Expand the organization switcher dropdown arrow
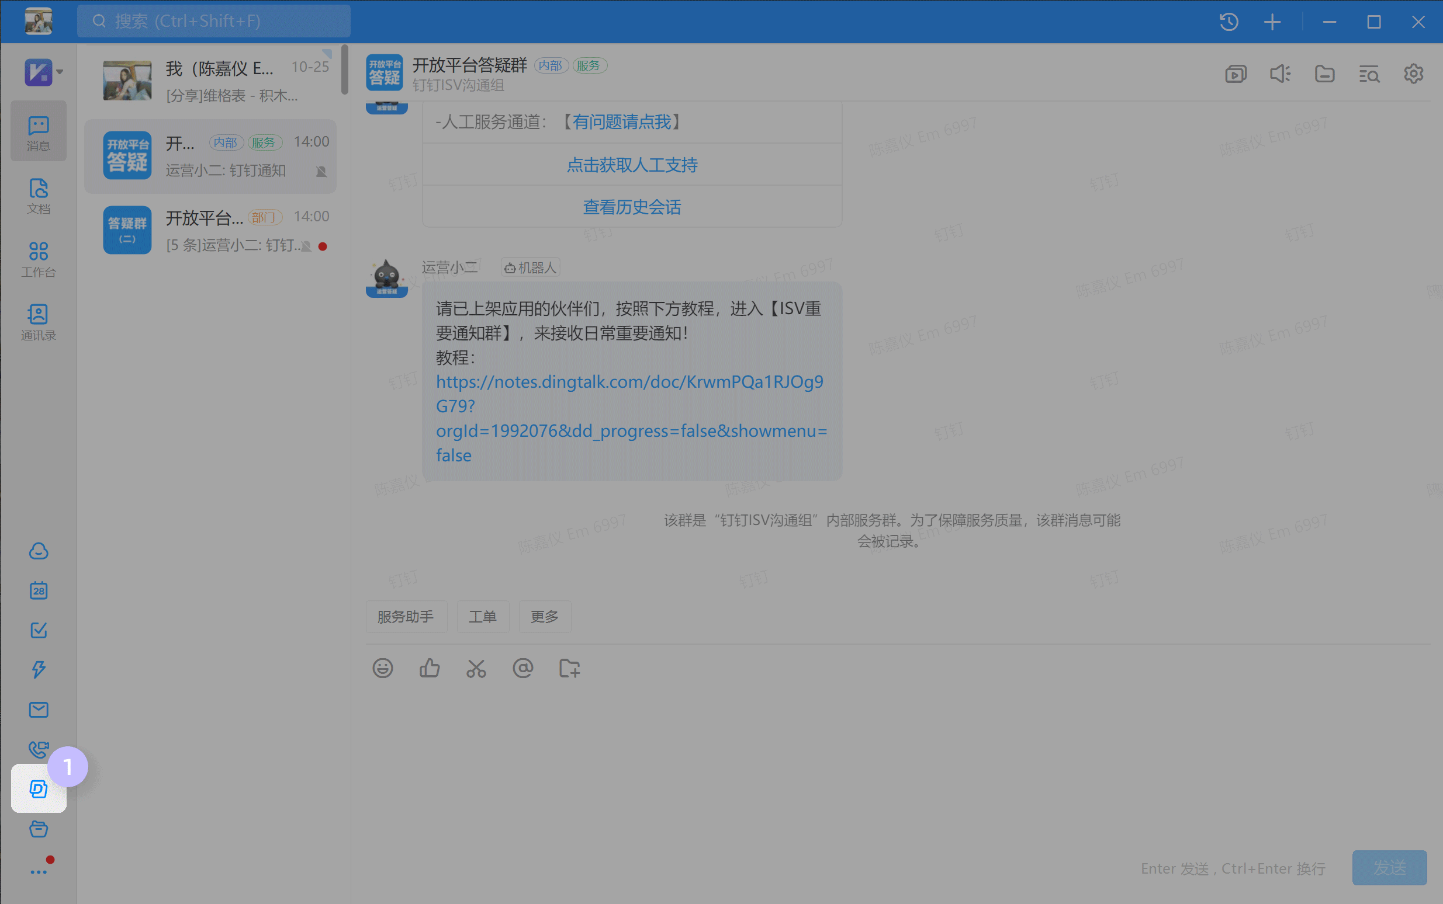The image size is (1443, 904). pyautogui.click(x=60, y=72)
